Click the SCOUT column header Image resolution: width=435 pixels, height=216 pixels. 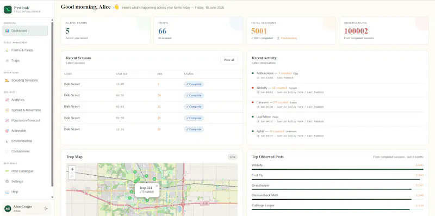[x=68, y=74]
